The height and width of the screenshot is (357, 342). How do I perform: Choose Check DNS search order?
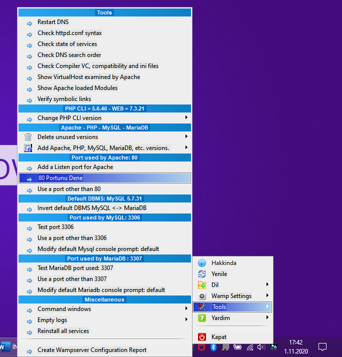coord(104,55)
